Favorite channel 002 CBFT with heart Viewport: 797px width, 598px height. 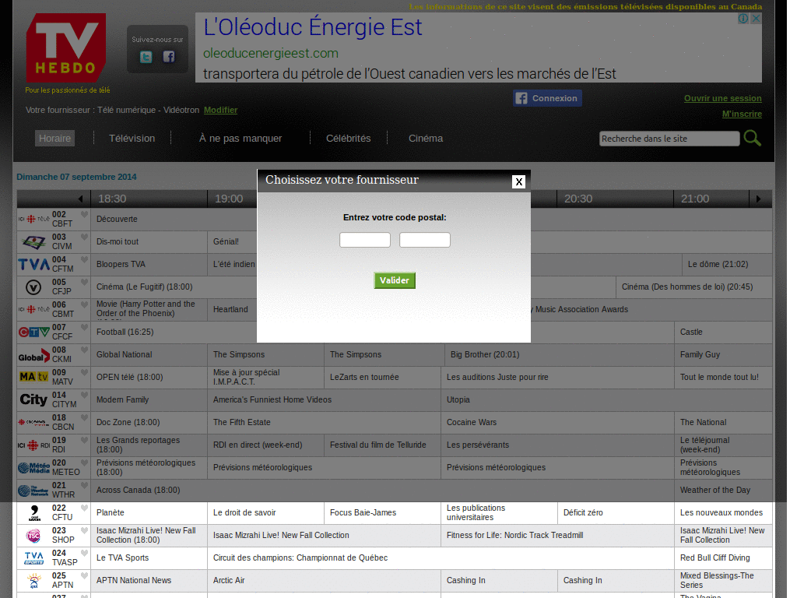[84, 214]
